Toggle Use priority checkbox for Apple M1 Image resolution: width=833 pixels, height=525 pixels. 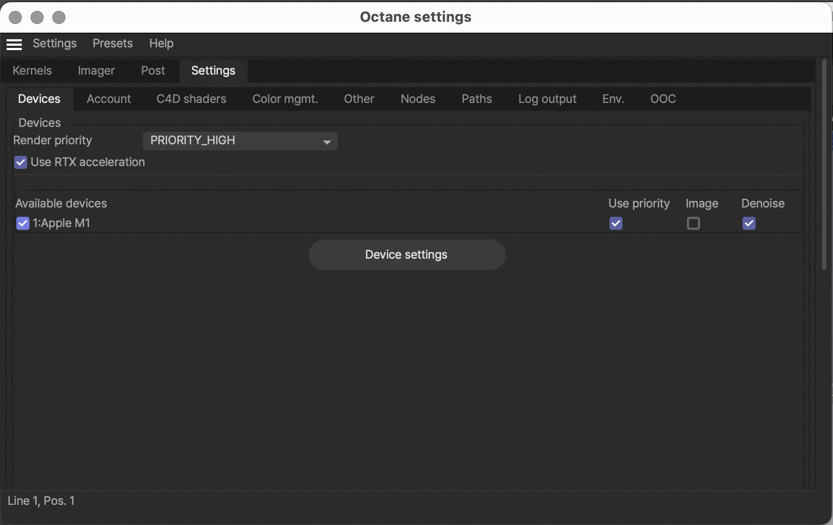pyautogui.click(x=616, y=223)
